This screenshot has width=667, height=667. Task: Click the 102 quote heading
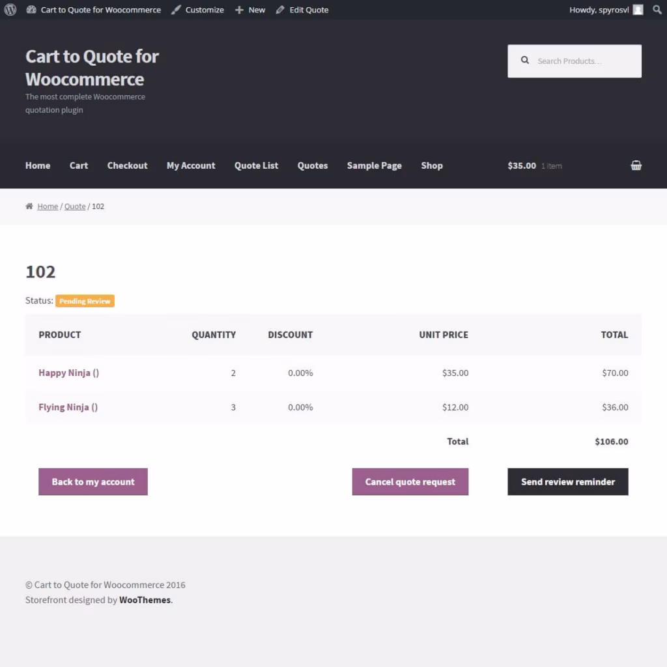click(40, 272)
